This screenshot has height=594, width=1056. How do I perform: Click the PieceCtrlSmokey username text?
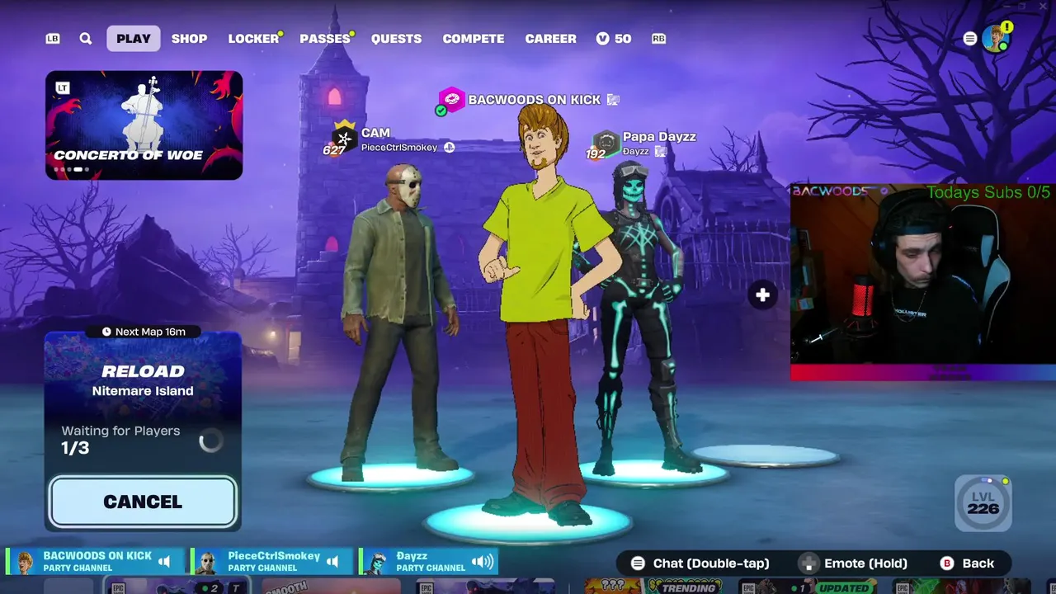(399, 148)
